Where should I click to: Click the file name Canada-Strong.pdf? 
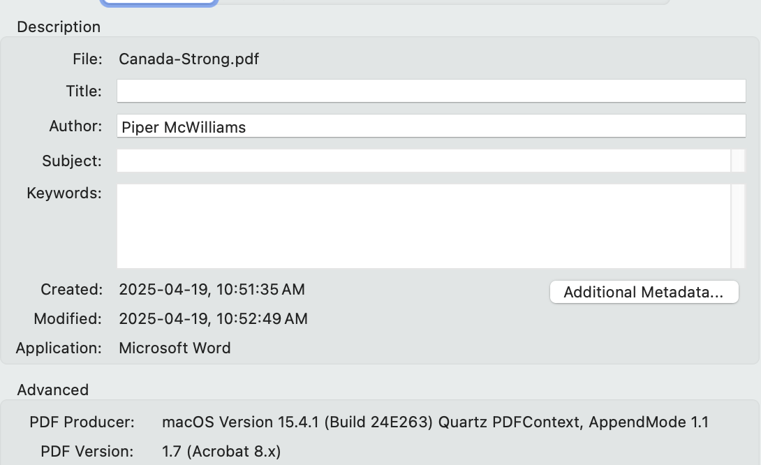coord(189,59)
